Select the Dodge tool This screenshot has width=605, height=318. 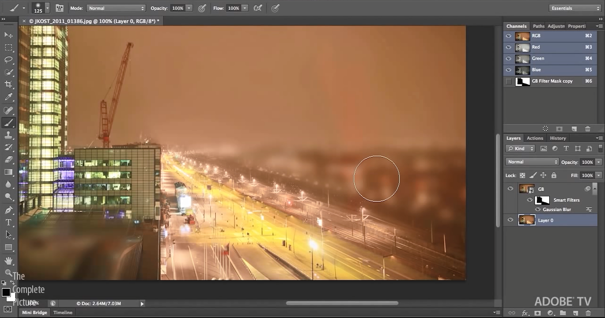[x=9, y=197]
